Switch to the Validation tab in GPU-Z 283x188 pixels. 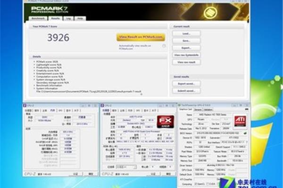pos(208,110)
